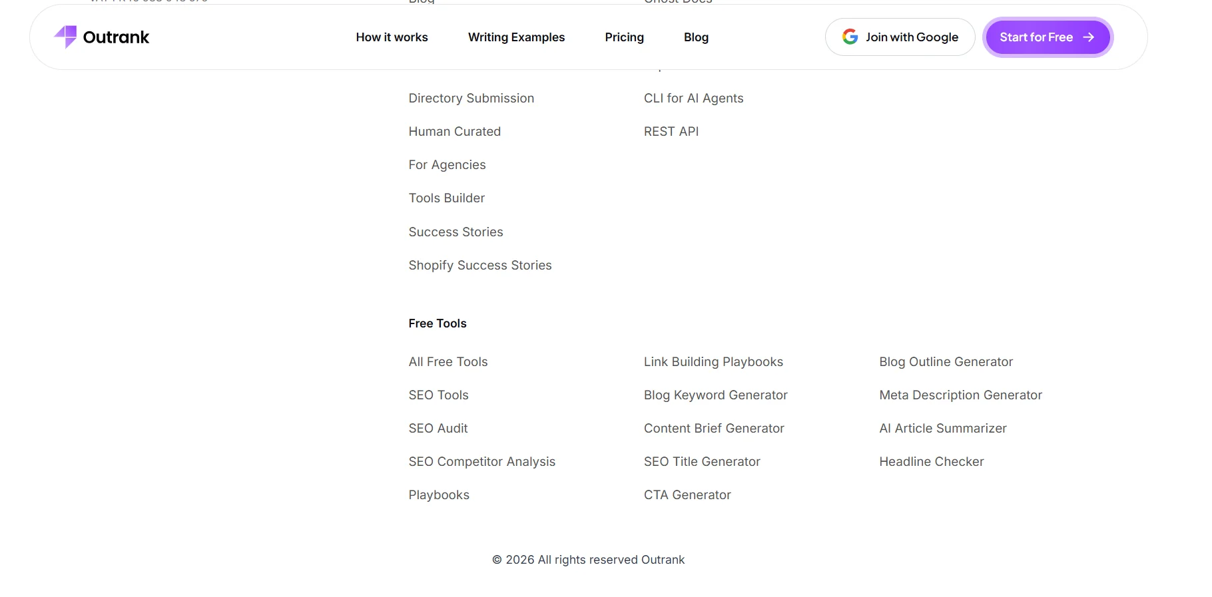This screenshot has height=597, width=1212.
Task: Open the CTA Generator link
Action: point(687,495)
